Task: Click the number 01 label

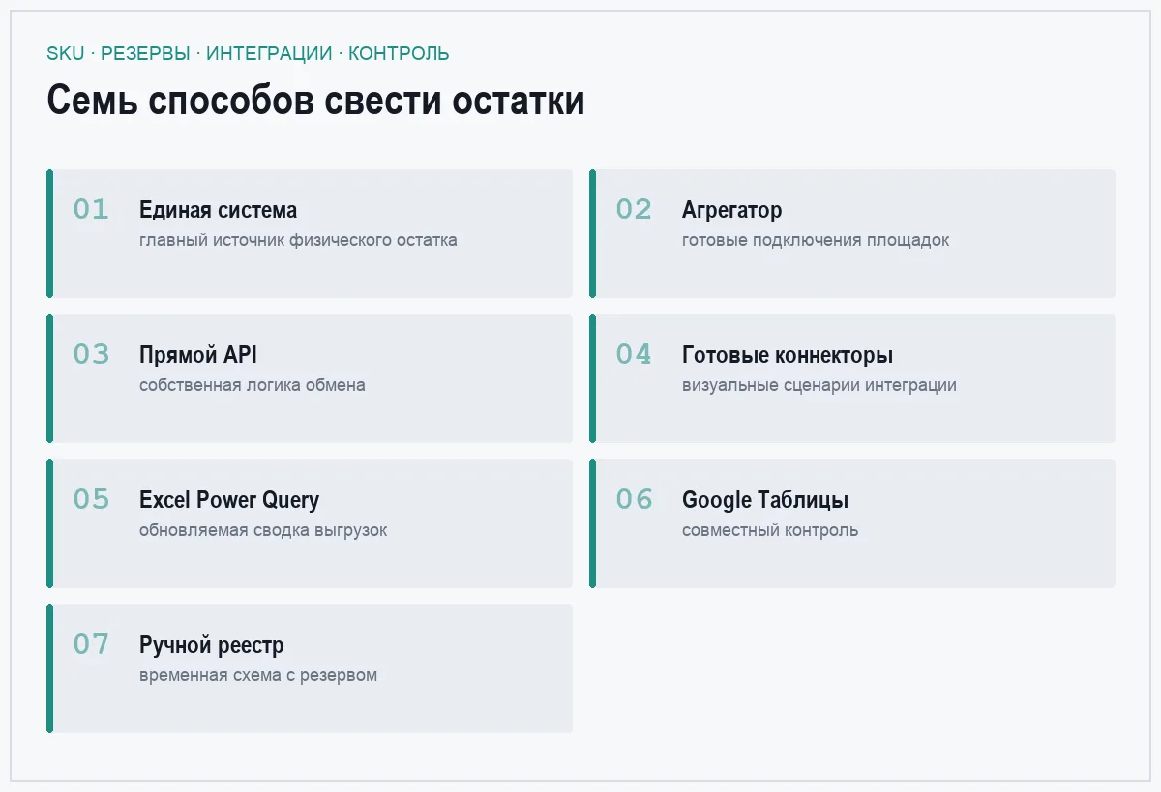Action: point(91,209)
